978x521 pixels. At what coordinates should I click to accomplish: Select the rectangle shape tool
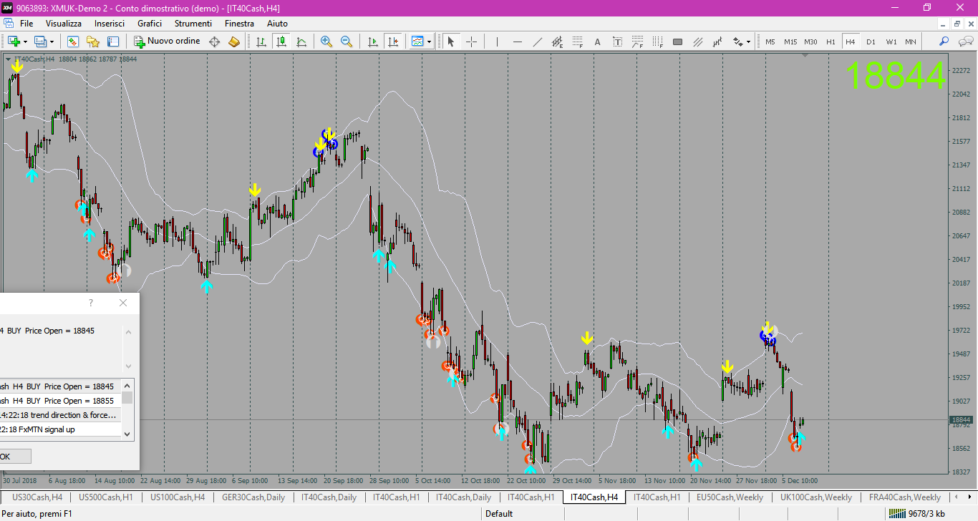coord(678,42)
